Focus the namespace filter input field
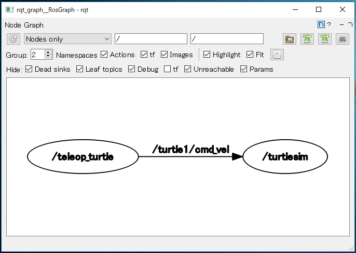Image resolution: width=356 pixels, height=253 pixels. 151,39
